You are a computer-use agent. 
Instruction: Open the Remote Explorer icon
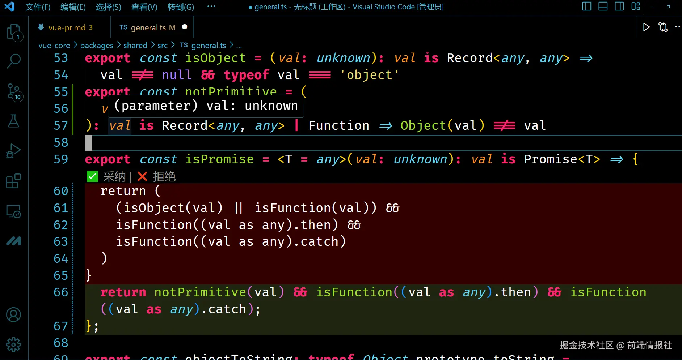tap(14, 211)
